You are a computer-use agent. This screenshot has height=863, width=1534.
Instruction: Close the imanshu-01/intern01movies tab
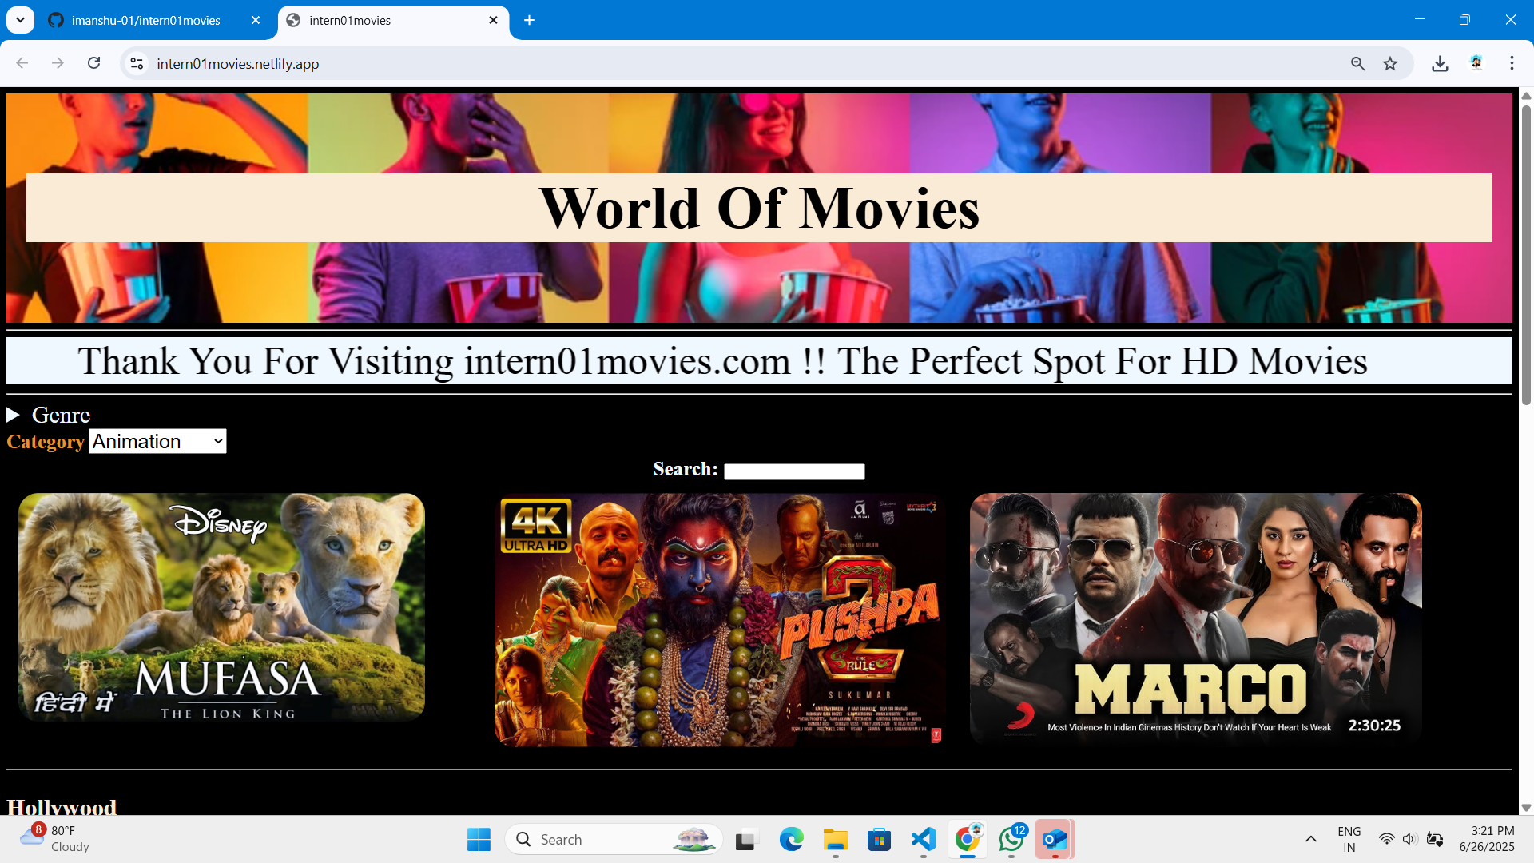(256, 21)
